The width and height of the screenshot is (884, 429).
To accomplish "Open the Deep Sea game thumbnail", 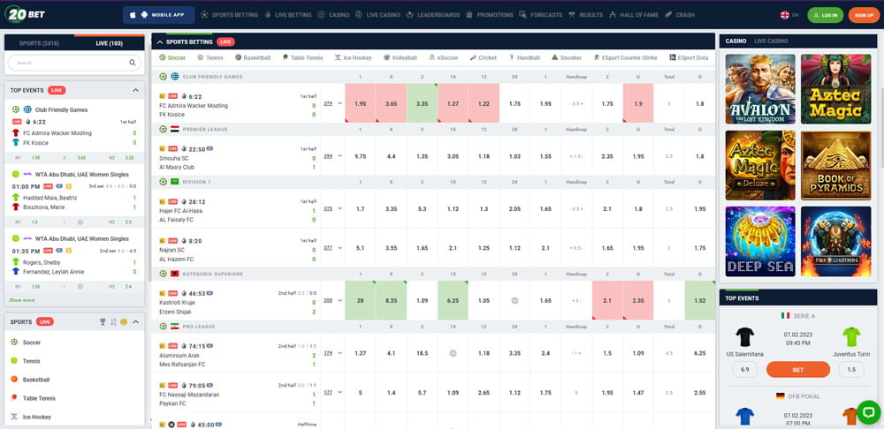I will tap(760, 242).
